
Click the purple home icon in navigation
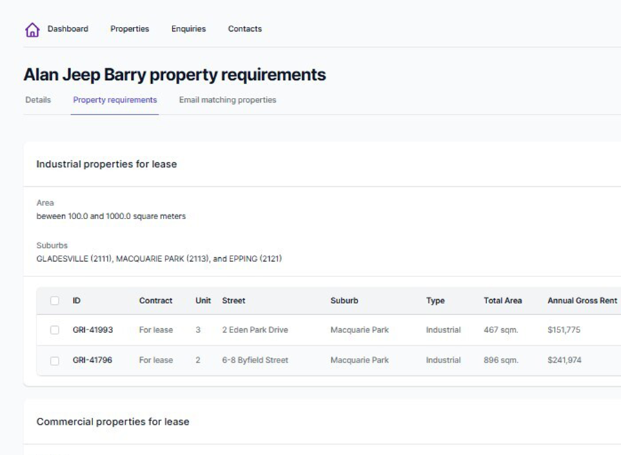[32, 29]
